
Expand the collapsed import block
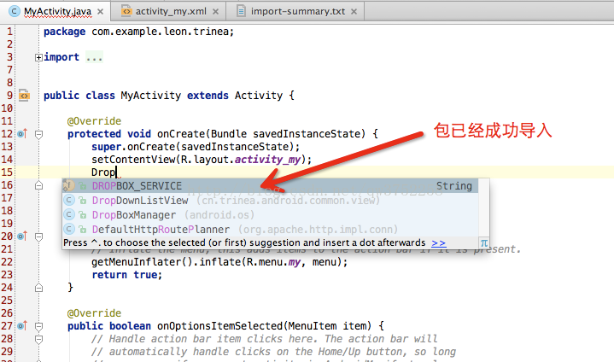(x=38, y=57)
